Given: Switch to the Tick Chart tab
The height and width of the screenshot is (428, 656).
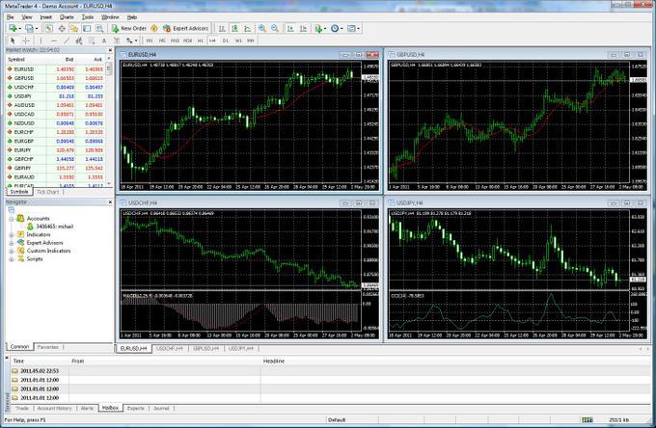Looking at the screenshot, I should tap(47, 192).
